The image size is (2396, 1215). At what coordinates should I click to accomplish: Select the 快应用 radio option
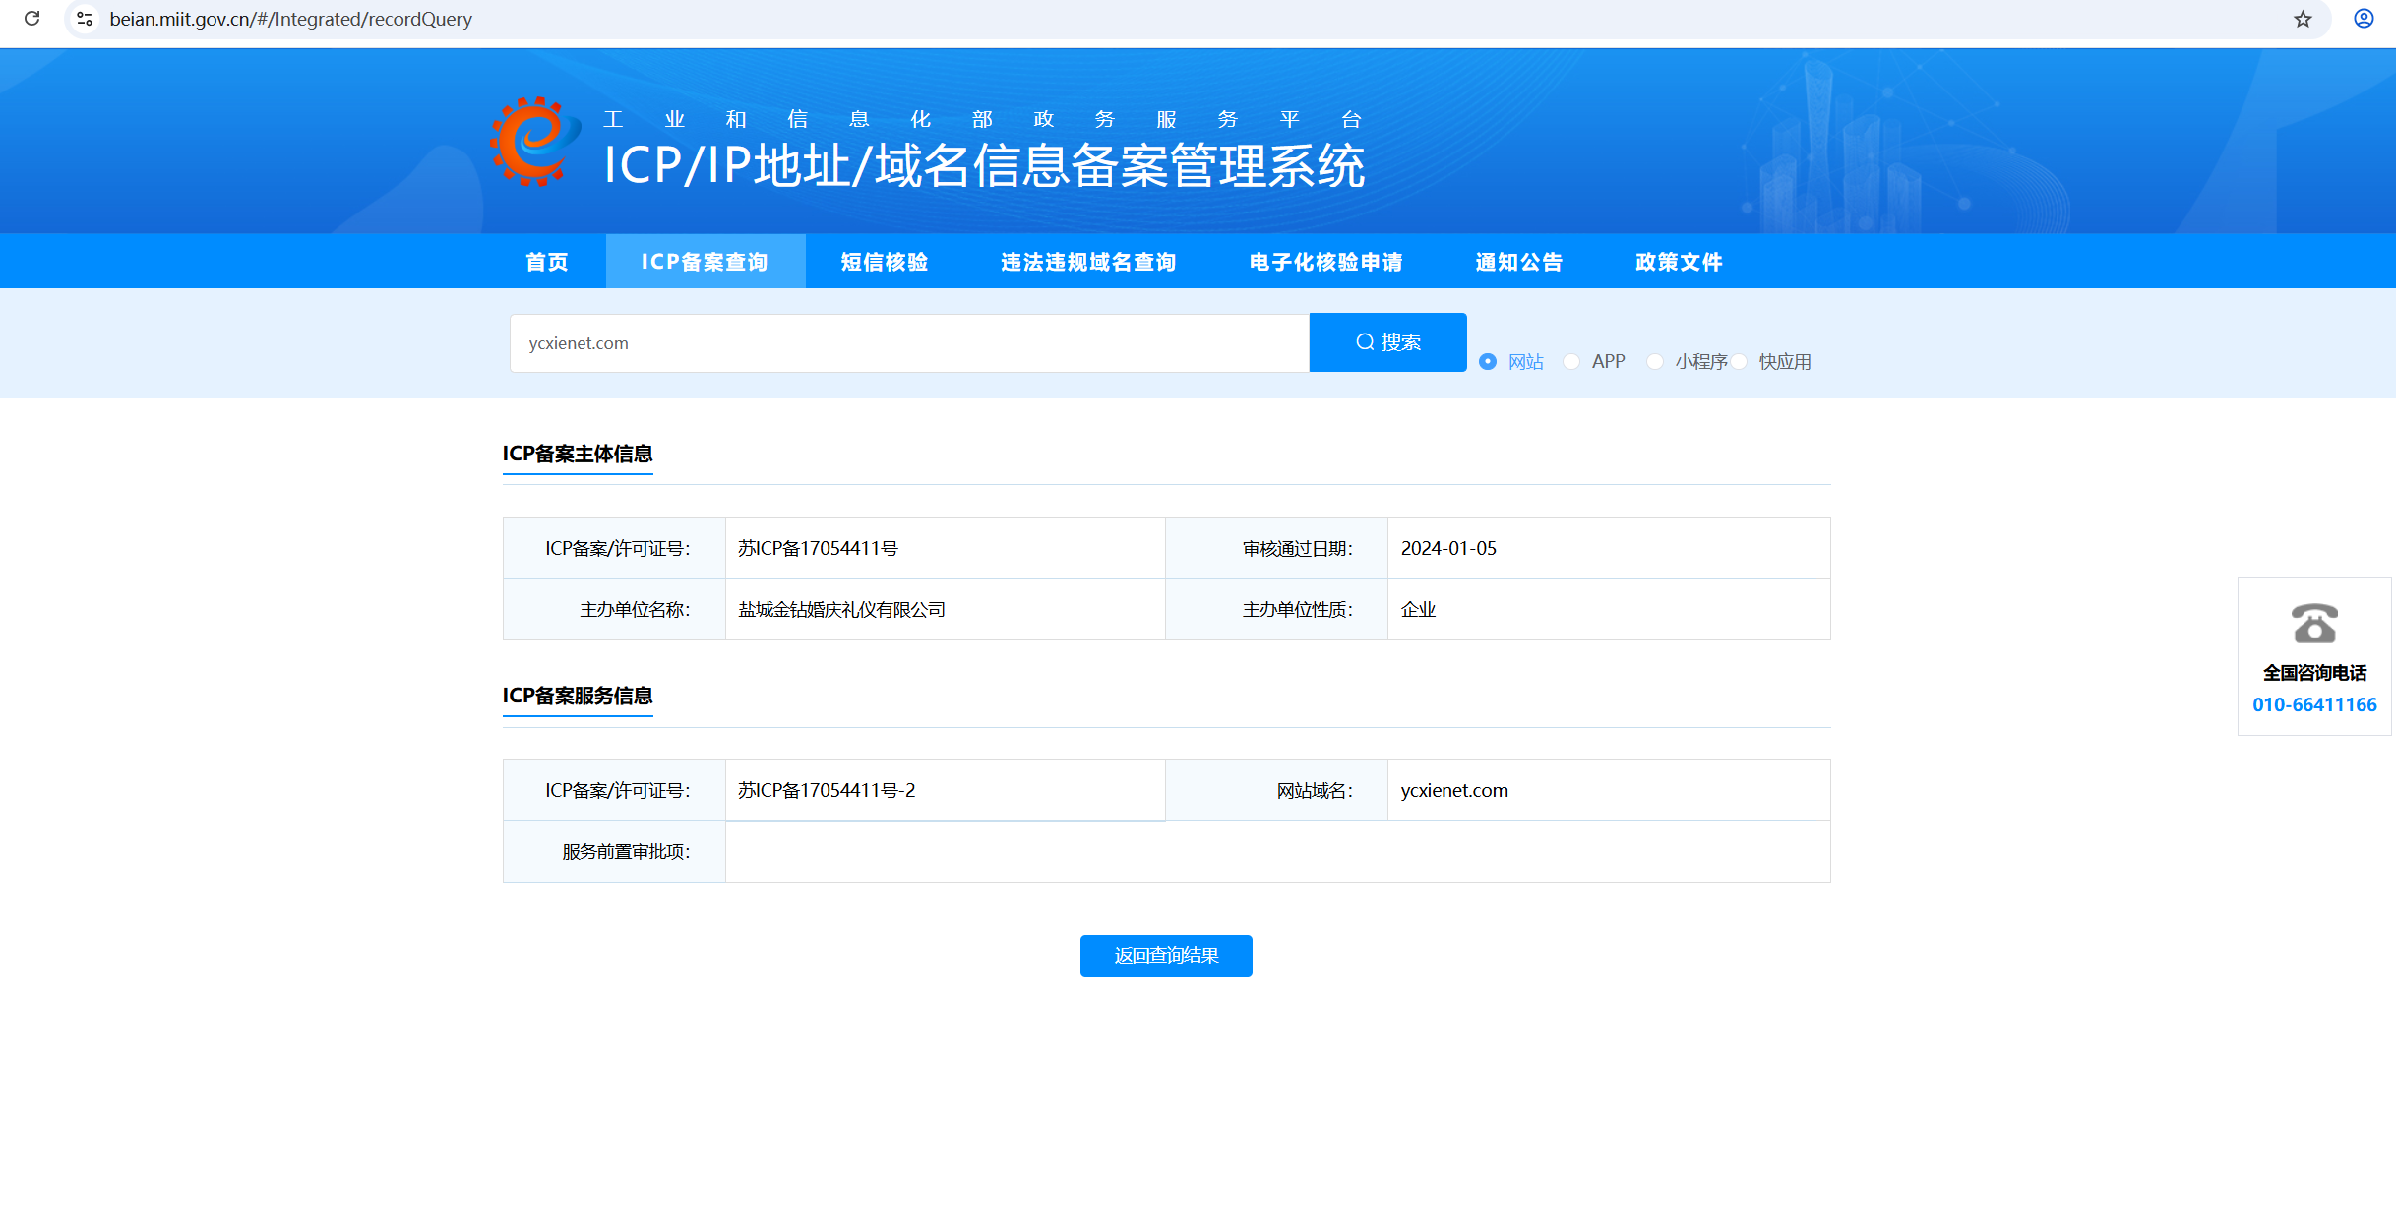pos(1740,362)
